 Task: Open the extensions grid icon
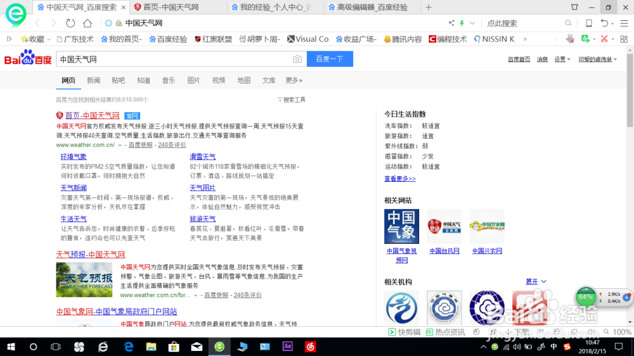[x=624, y=39]
